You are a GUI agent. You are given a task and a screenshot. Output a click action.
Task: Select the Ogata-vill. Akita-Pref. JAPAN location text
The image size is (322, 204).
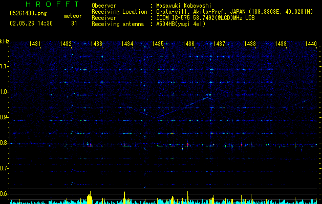point(234,12)
